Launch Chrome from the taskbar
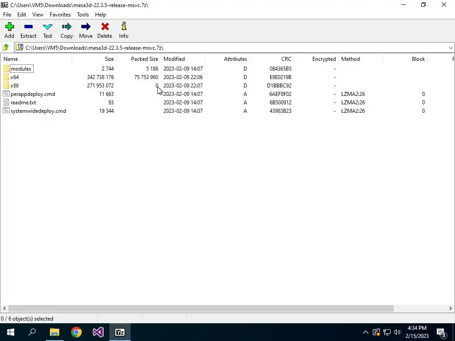Viewport: 455px width, 341px height. 76,332
